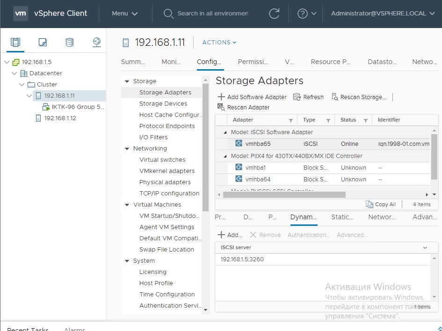The image size is (442, 331).
Task: Open the Networking inventory view icon
Action: pyautogui.click(x=97, y=42)
